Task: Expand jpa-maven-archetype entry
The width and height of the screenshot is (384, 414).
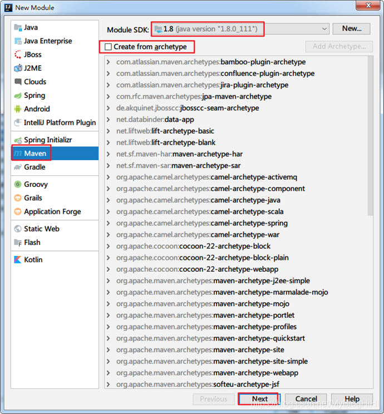Action: (109, 96)
